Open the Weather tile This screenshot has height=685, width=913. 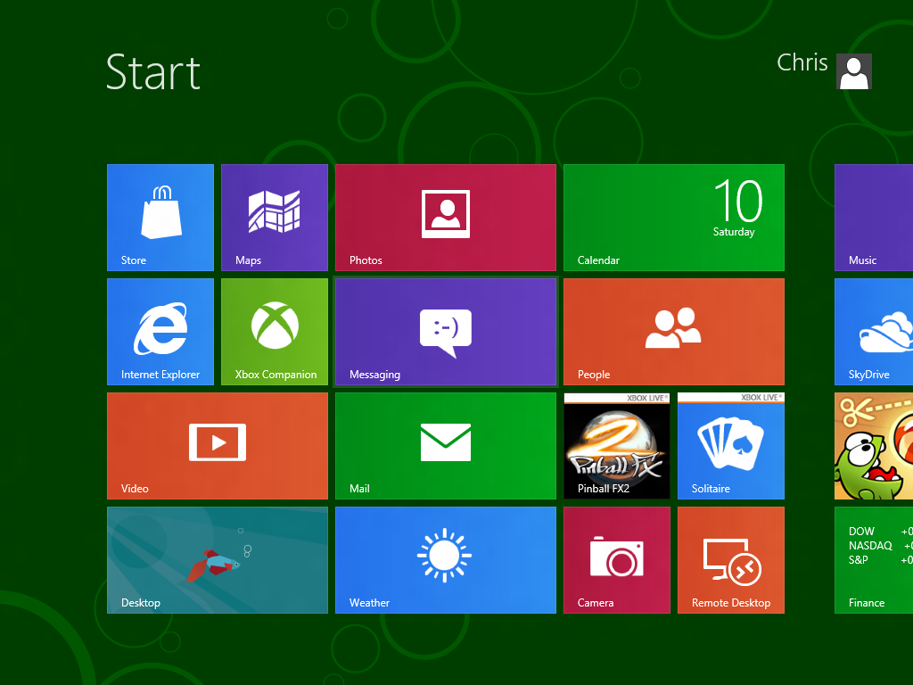446,559
